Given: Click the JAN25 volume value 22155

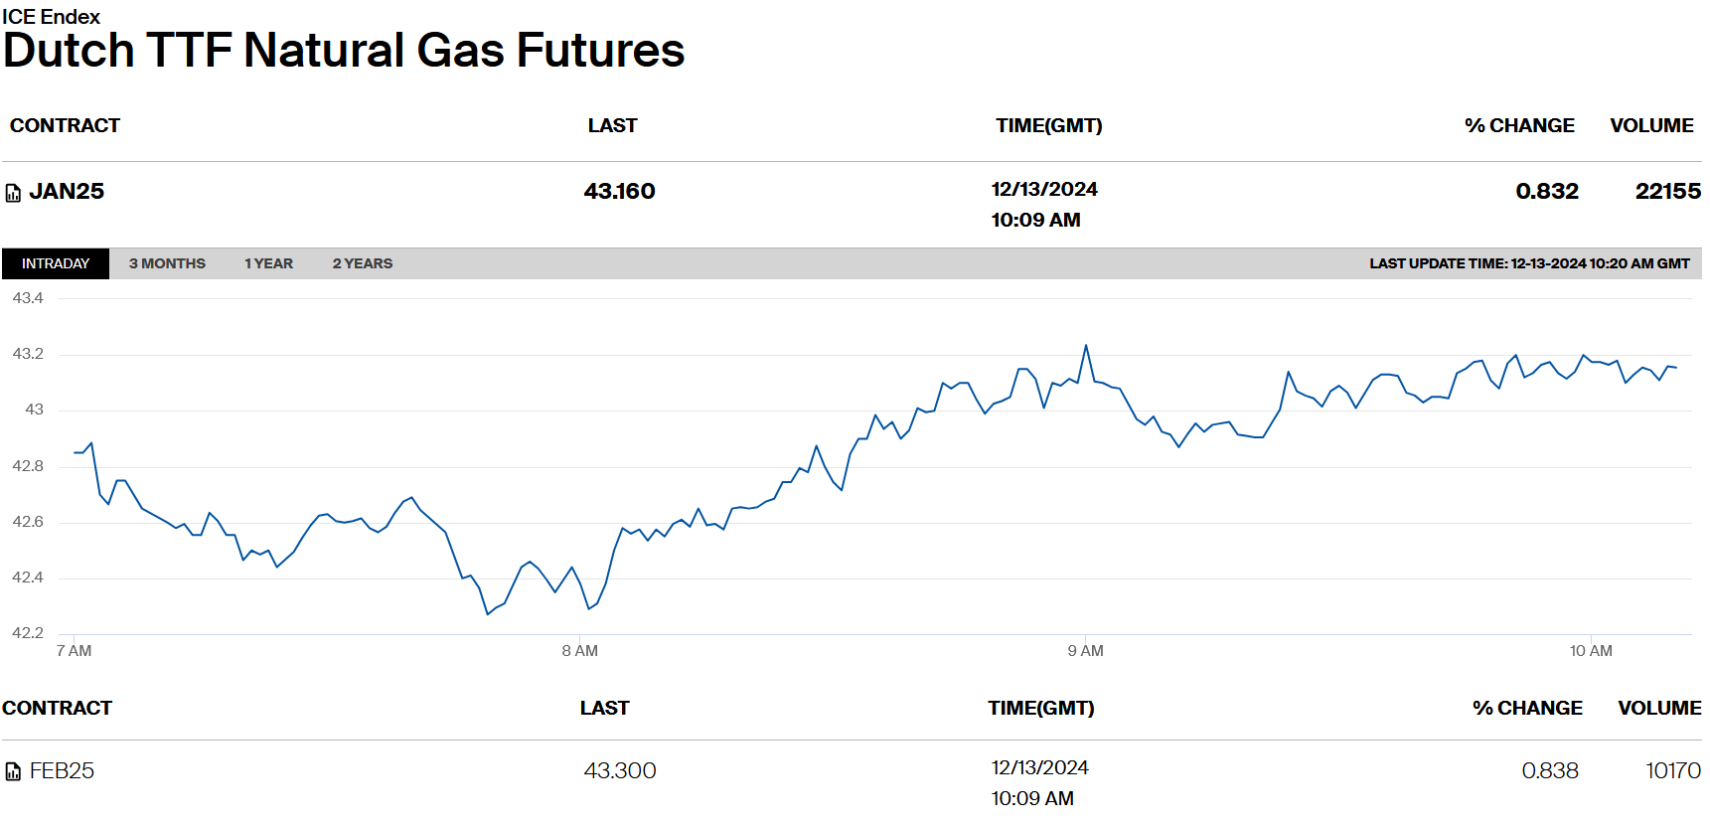Looking at the screenshot, I should (x=1667, y=191).
